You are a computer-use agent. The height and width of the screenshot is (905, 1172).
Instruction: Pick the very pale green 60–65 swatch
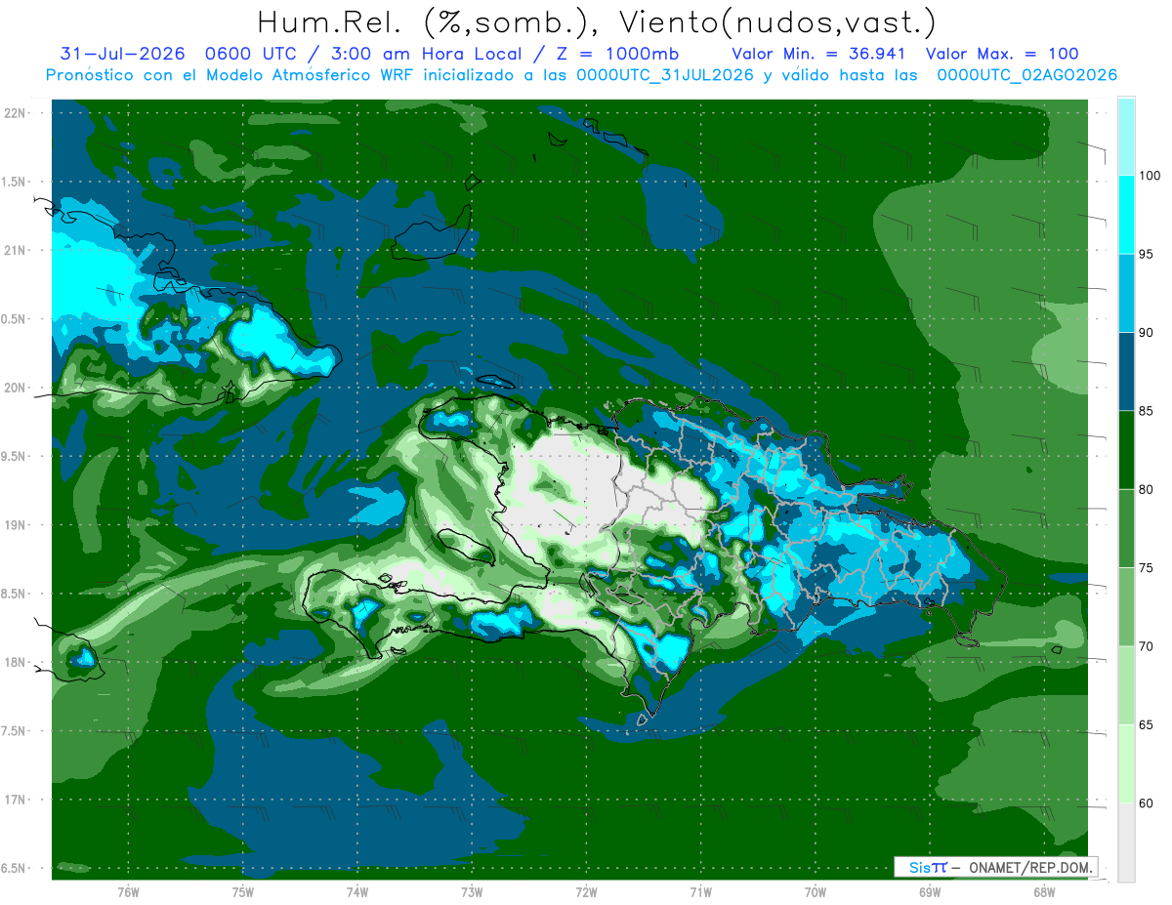pos(1126,764)
